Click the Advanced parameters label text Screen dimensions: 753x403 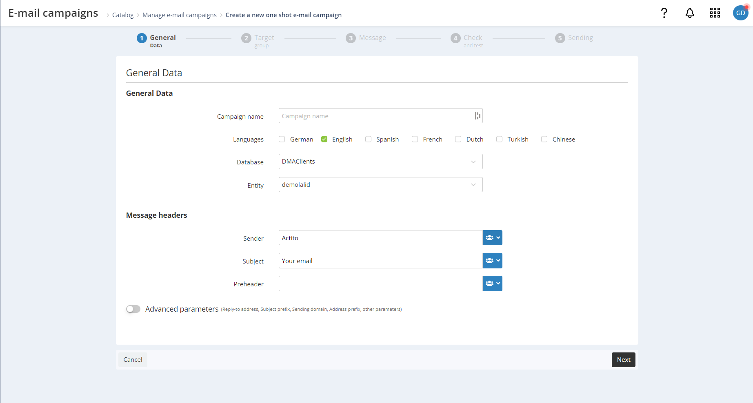pyautogui.click(x=182, y=309)
